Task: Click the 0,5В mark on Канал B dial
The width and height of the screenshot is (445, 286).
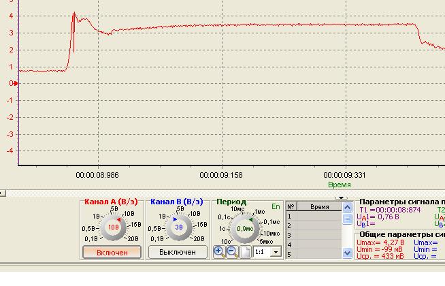Action: [x=154, y=228]
